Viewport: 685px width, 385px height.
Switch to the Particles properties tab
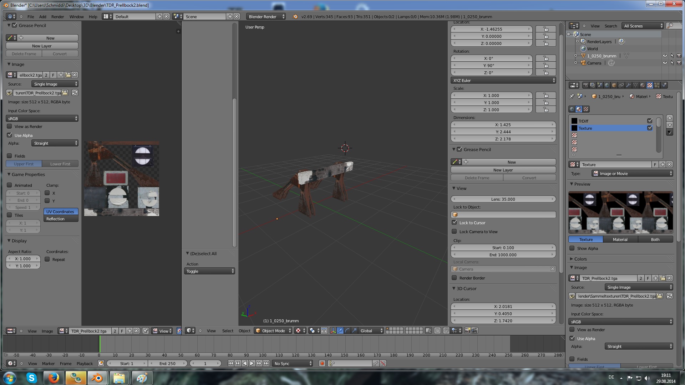pyautogui.click(x=657, y=85)
